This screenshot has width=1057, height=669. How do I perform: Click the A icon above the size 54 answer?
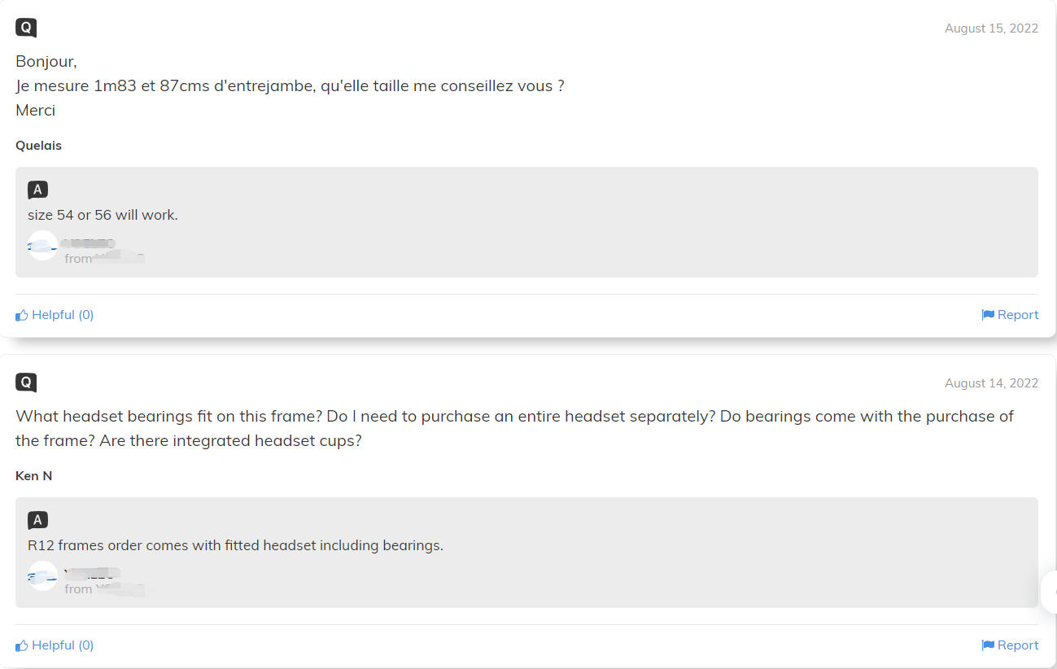[37, 190]
